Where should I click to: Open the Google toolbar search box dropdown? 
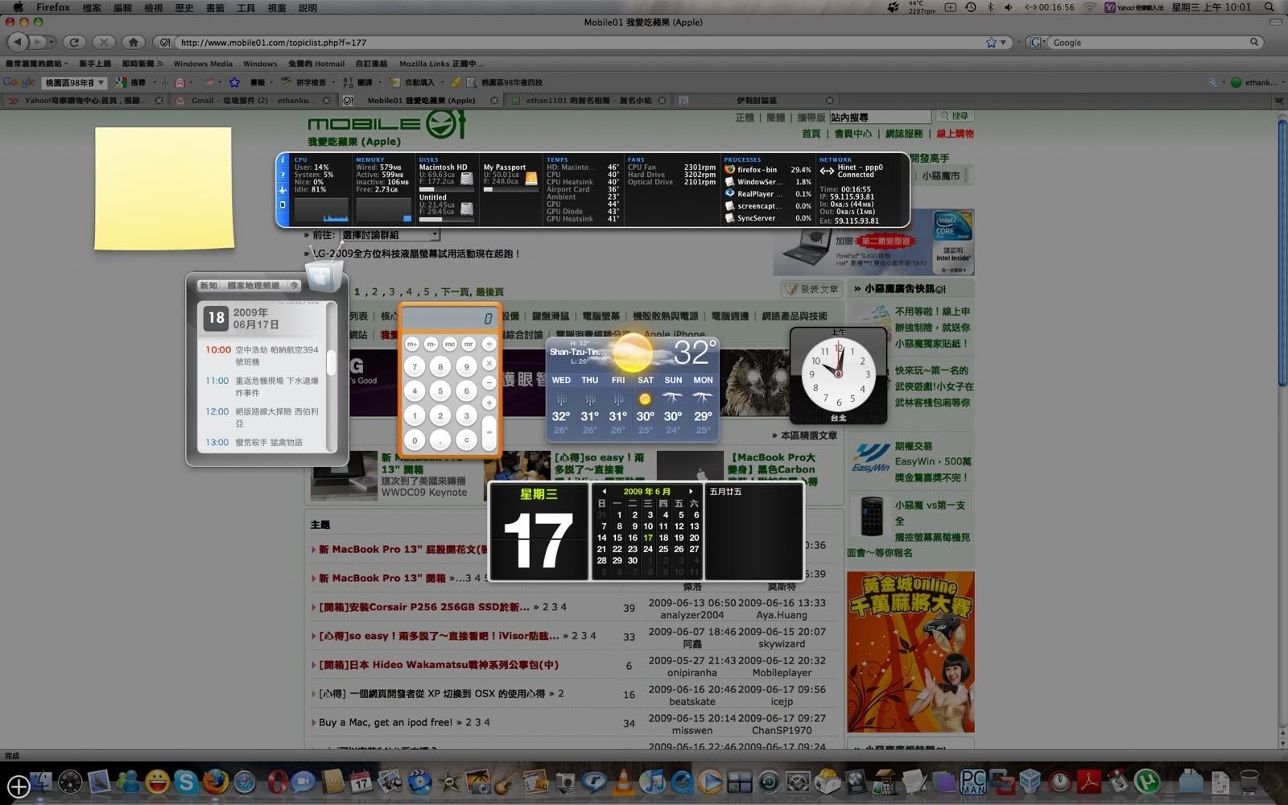pyautogui.click(x=101, y=82)
